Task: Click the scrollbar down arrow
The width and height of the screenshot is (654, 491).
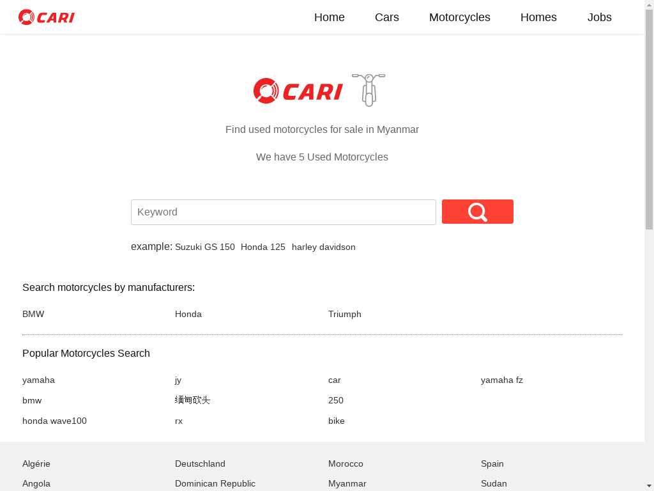Action: 649,487
